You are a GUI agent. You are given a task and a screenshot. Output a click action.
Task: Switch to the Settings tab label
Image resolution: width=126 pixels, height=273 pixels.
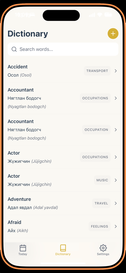[103, 254]
